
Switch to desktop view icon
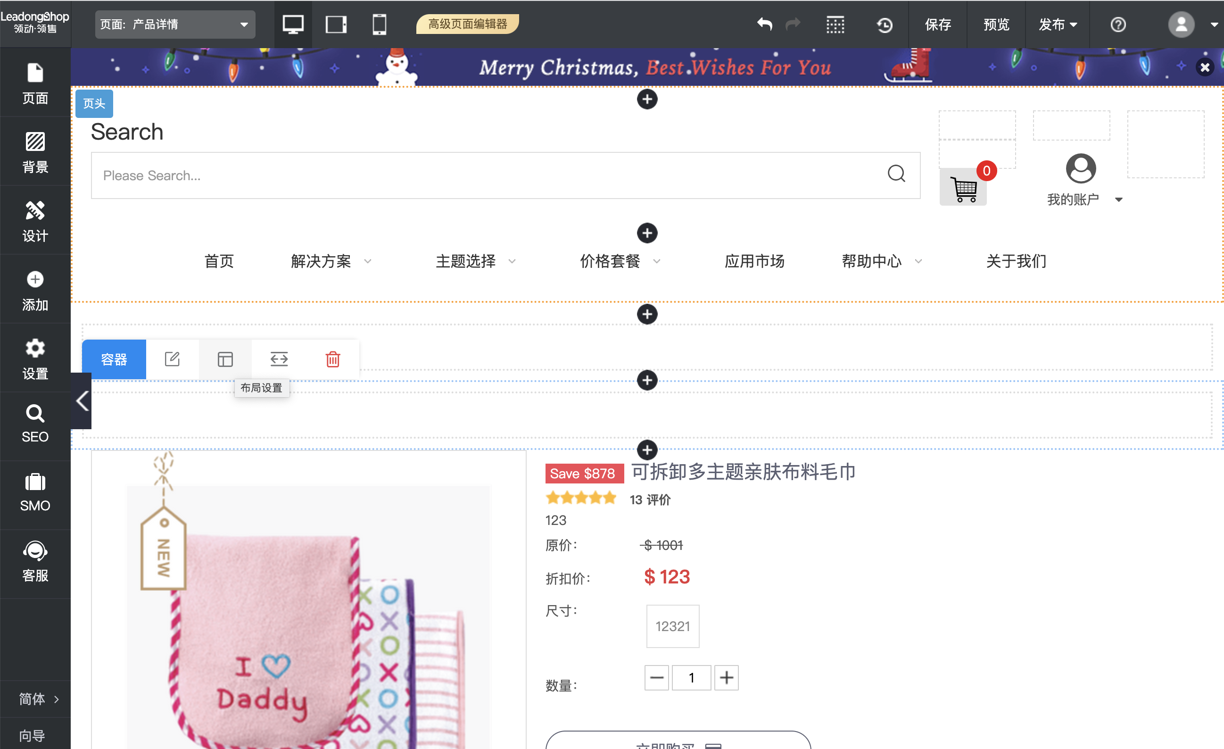click(x=293, y=25)
